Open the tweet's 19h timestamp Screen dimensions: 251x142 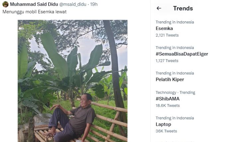click(94, 4)
